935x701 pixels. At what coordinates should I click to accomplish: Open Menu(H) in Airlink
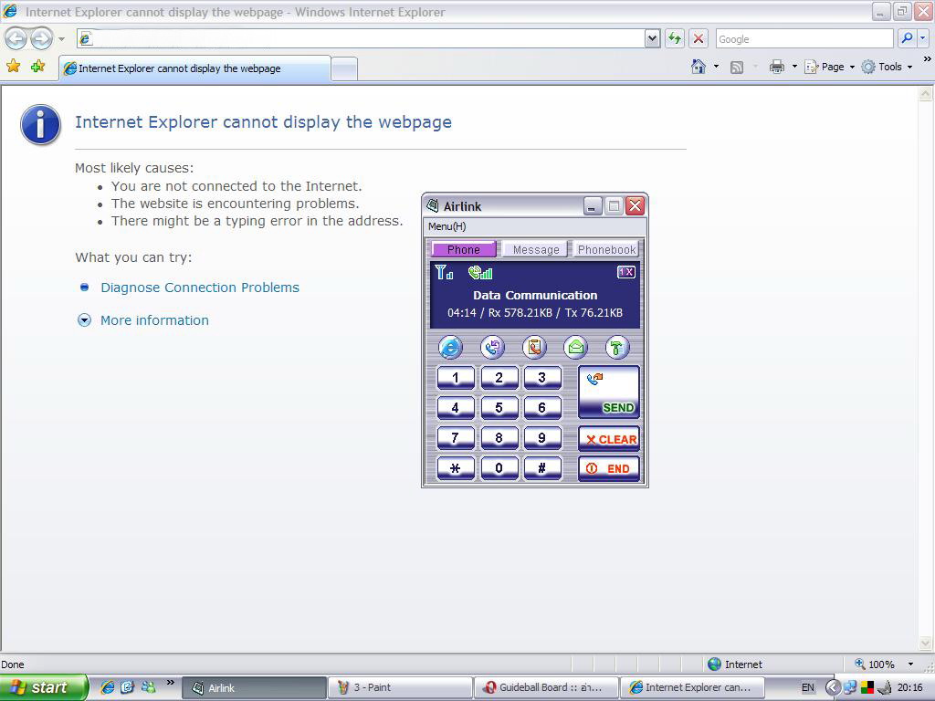446,226
